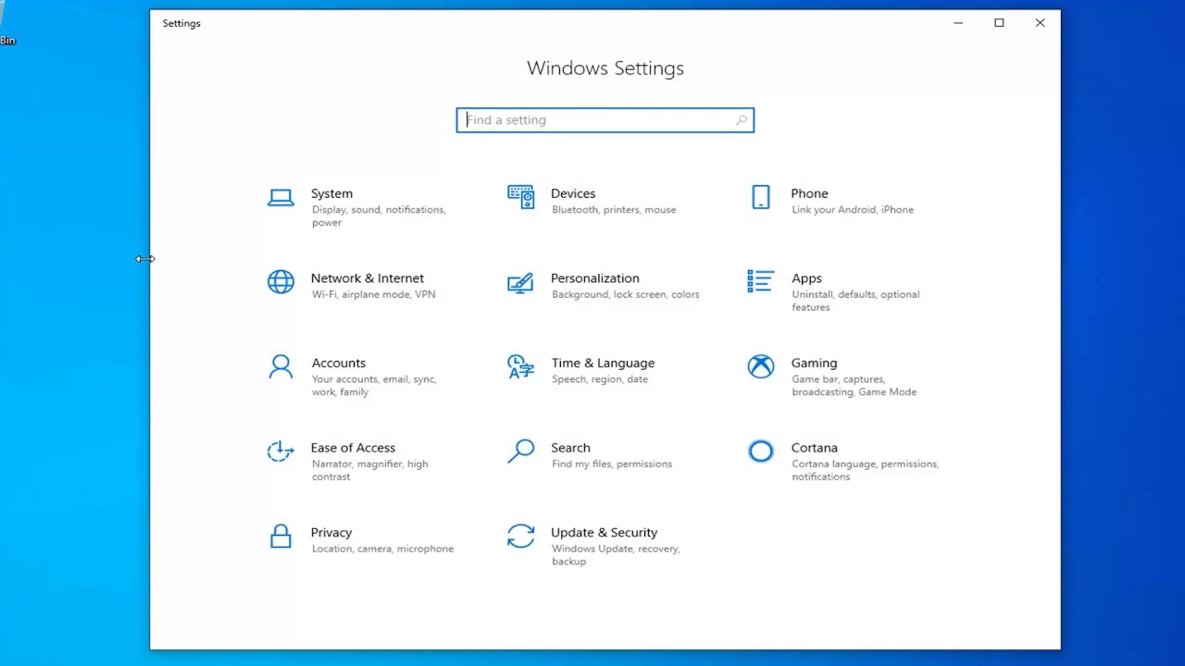Click "Find my files, permissions" description
1185x666 pixels.
pos(612,464)
